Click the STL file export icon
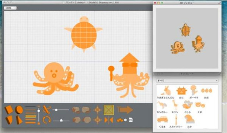227x133 pixels. [x=130, y=120]
